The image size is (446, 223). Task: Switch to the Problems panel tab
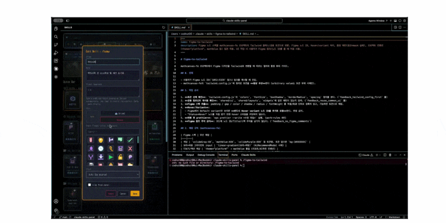click(177, 155)
